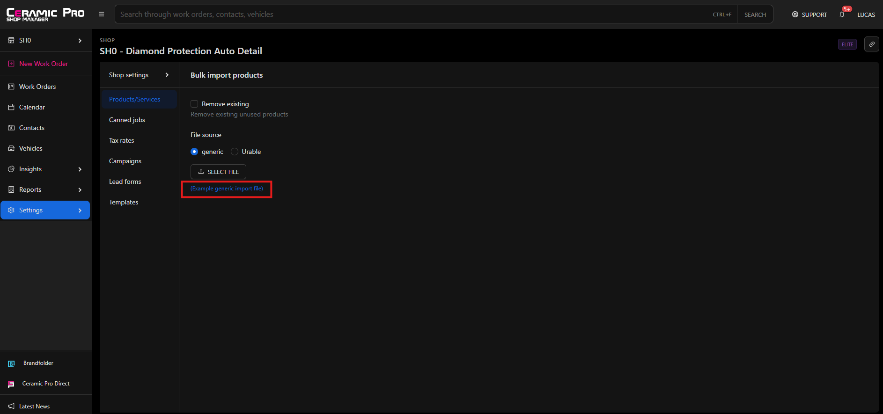The width and height of the screenshot is (883, 414).
Task: Open the Products/Services settings tab
Action: point(139,99)
